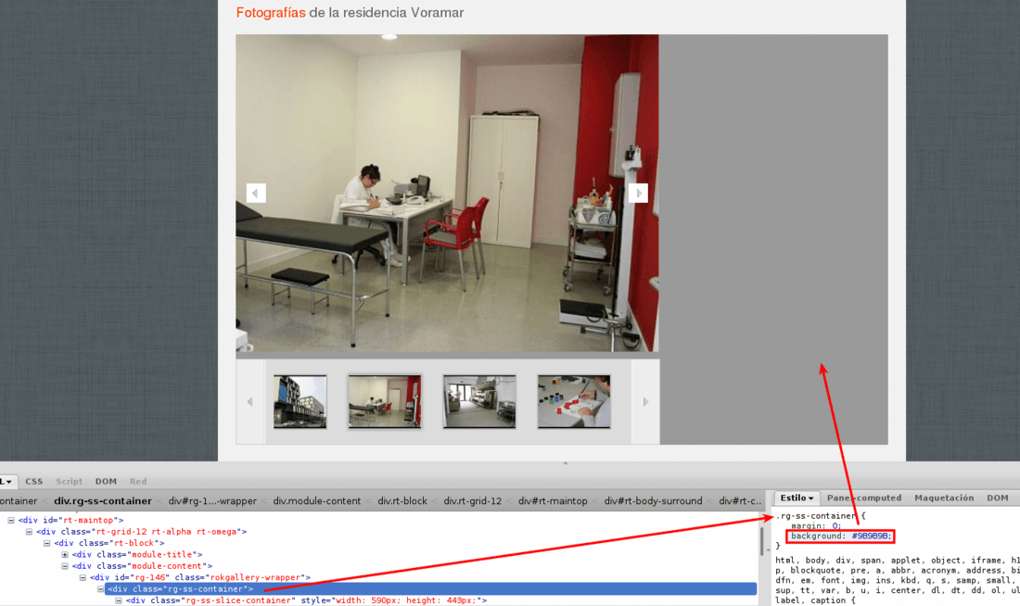Click the thumbnail strip left arrow
The height and width of the screenshot is (606, 1020).
pyautogui.click(x=250, y=402)
